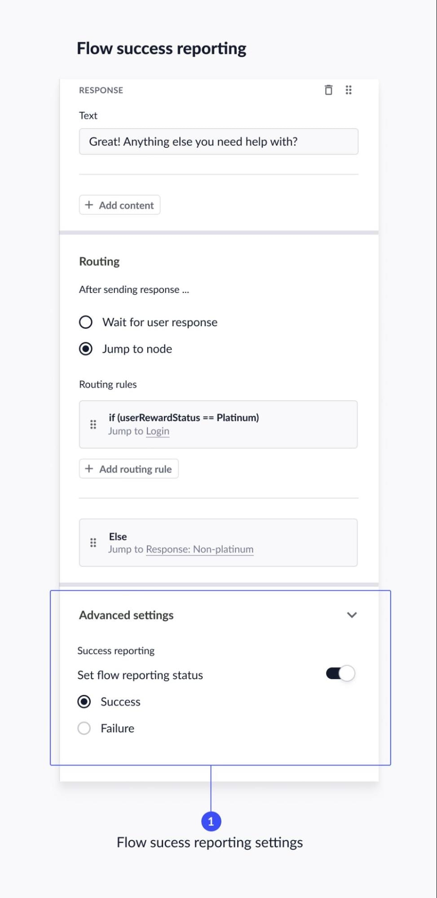
Task: Click the plus icon beside Add routing rule
Action: 89,469
